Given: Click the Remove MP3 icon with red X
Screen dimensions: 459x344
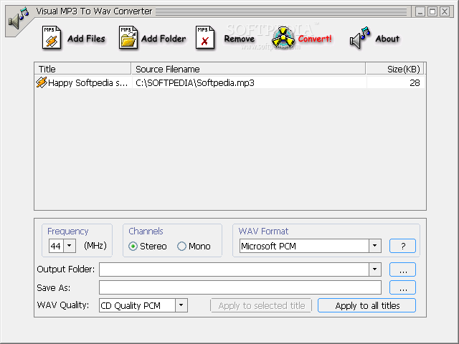Looking at the screenshot, I should point(205,37).
